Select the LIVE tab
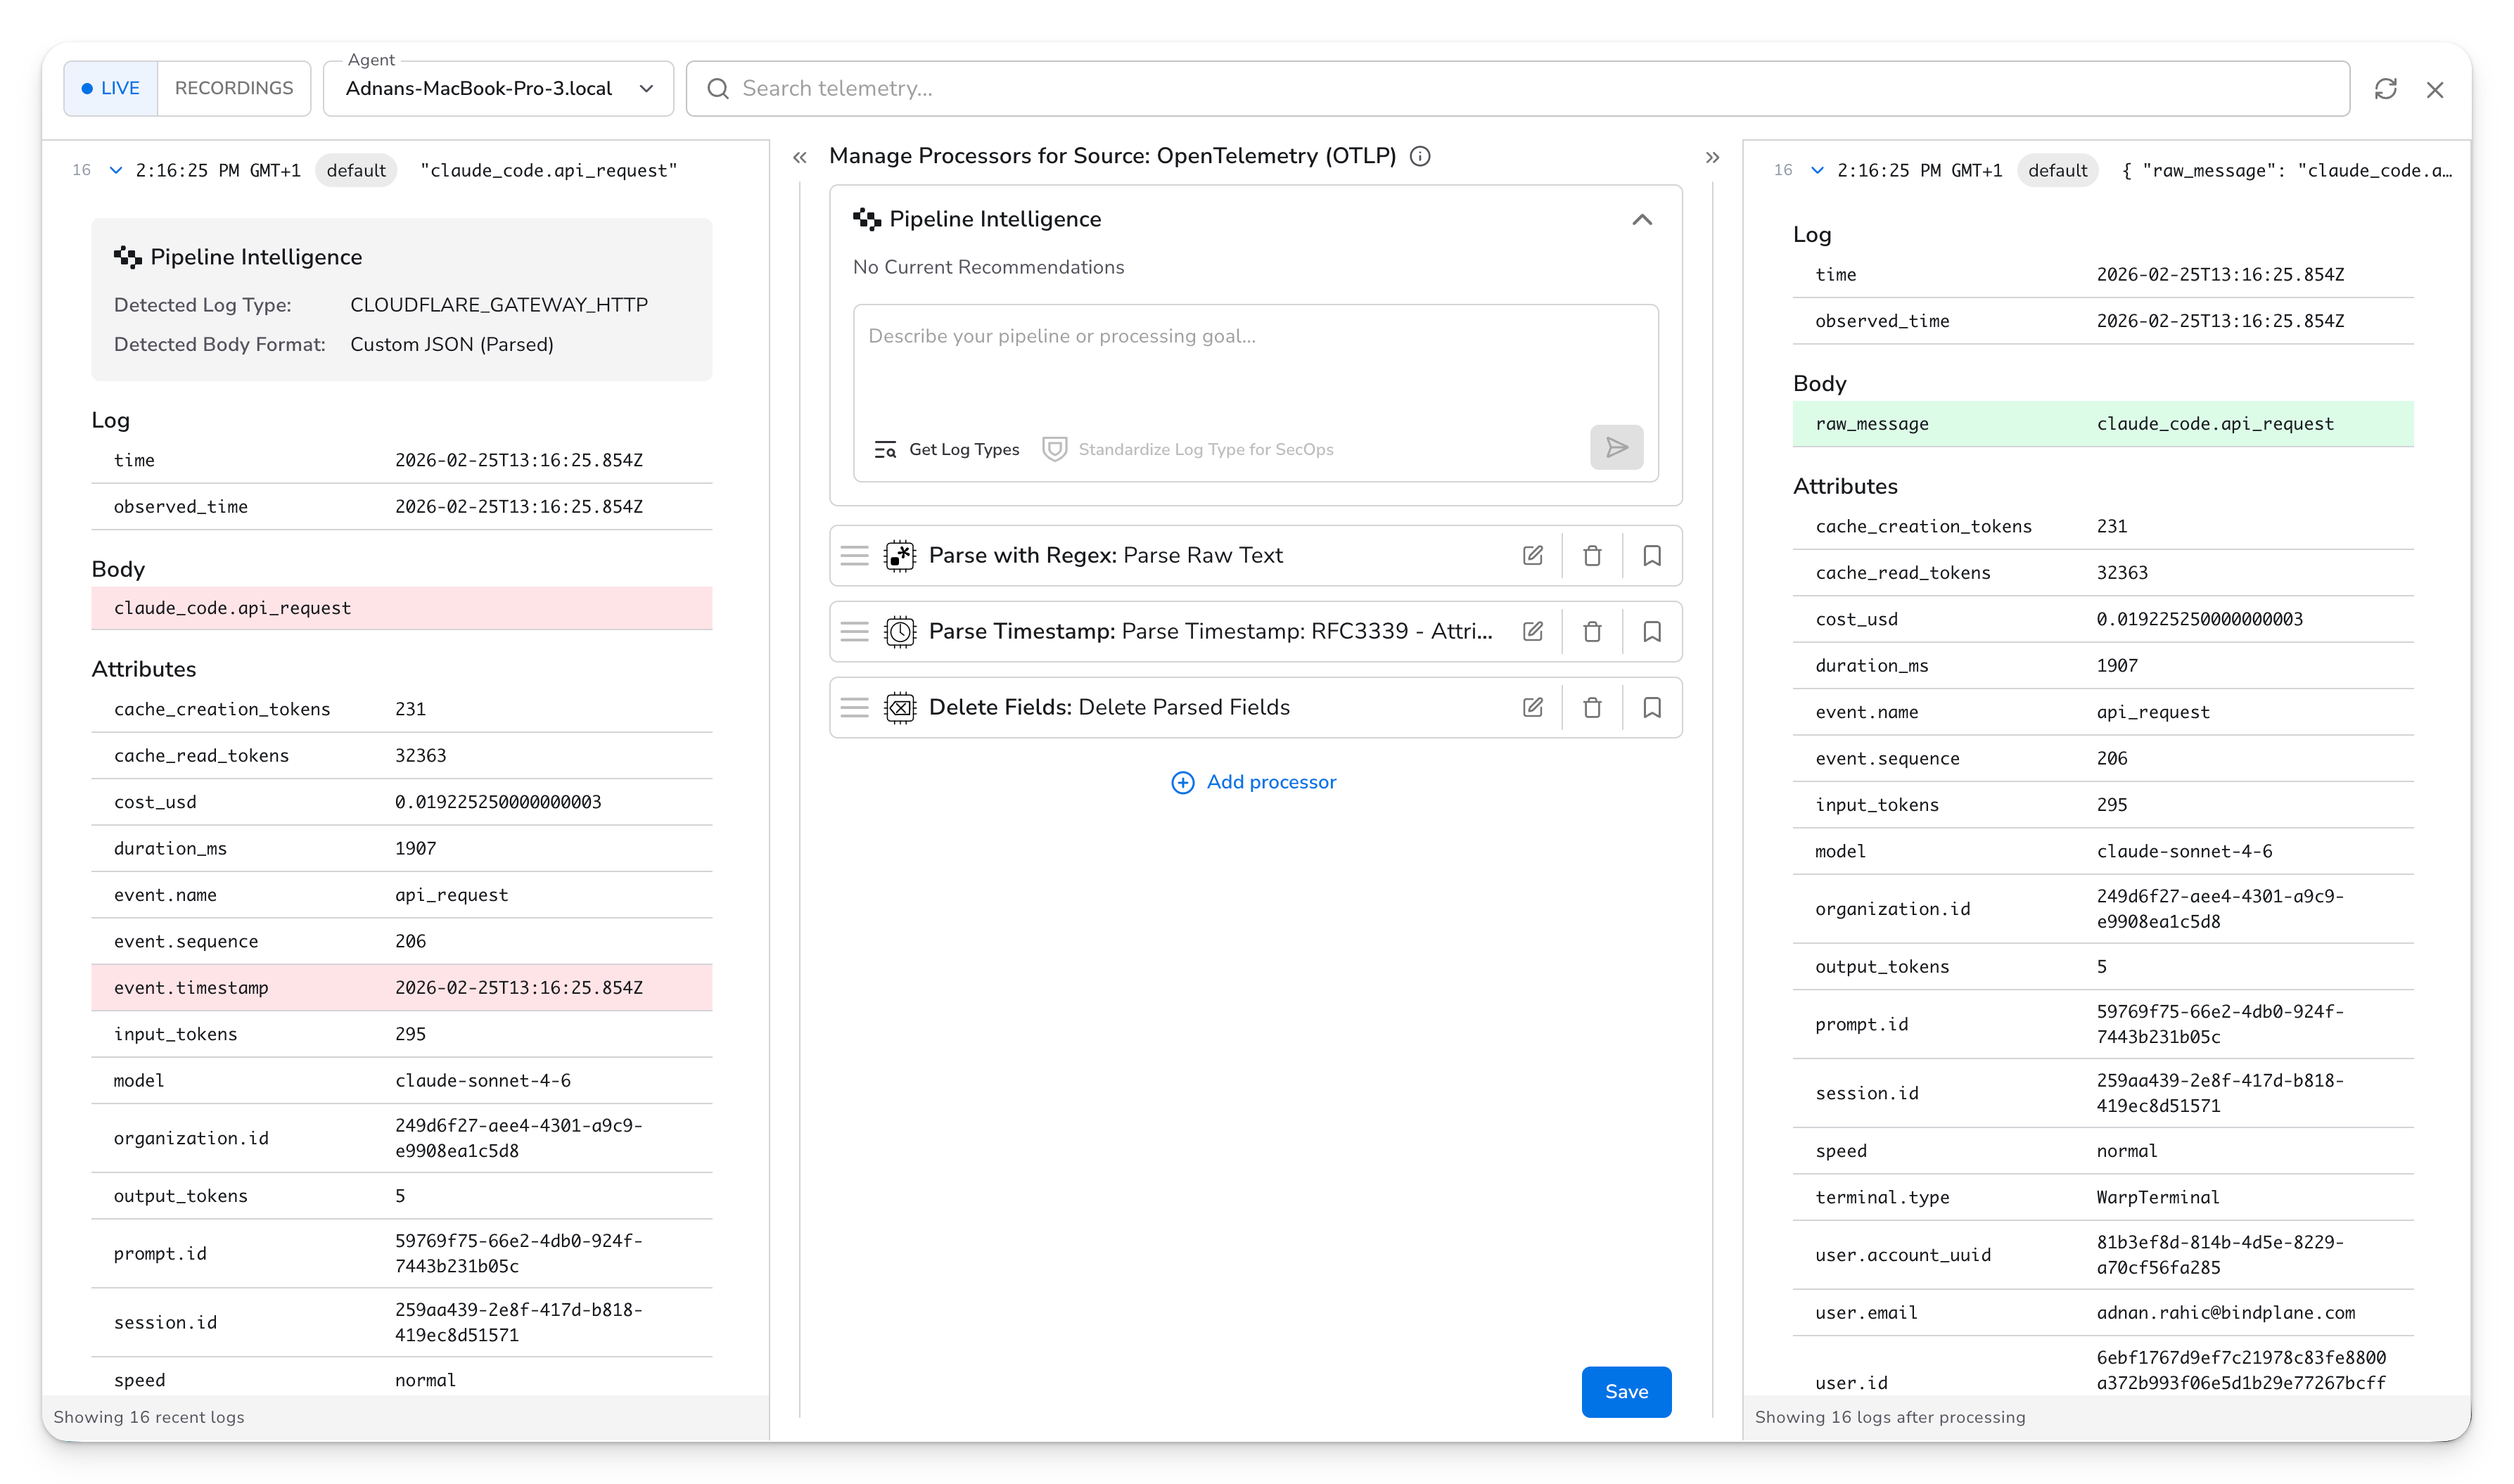Image resolution: width=2514 pixels, height=1484 pixels. 110,88
